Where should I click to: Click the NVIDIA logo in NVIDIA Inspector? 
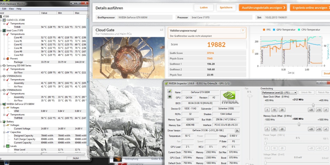230,97
